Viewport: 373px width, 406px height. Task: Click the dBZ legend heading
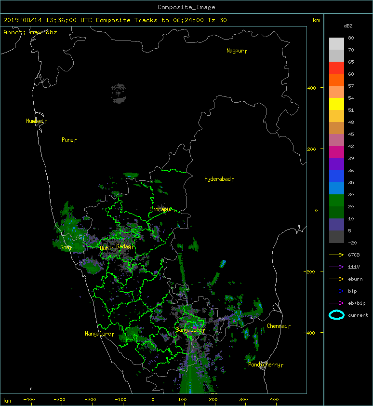[x=348, y=26]
